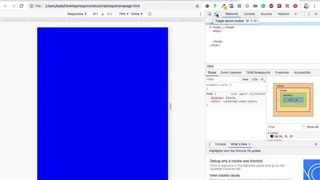The image size is (320, 180).
Task: Open Debug why a cookie was blocked
Action: click(x=236, y=161)
